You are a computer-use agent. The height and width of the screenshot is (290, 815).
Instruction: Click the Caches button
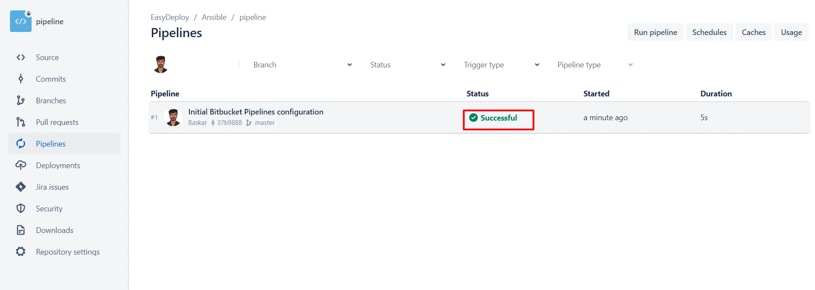click(x=753, y=32)
